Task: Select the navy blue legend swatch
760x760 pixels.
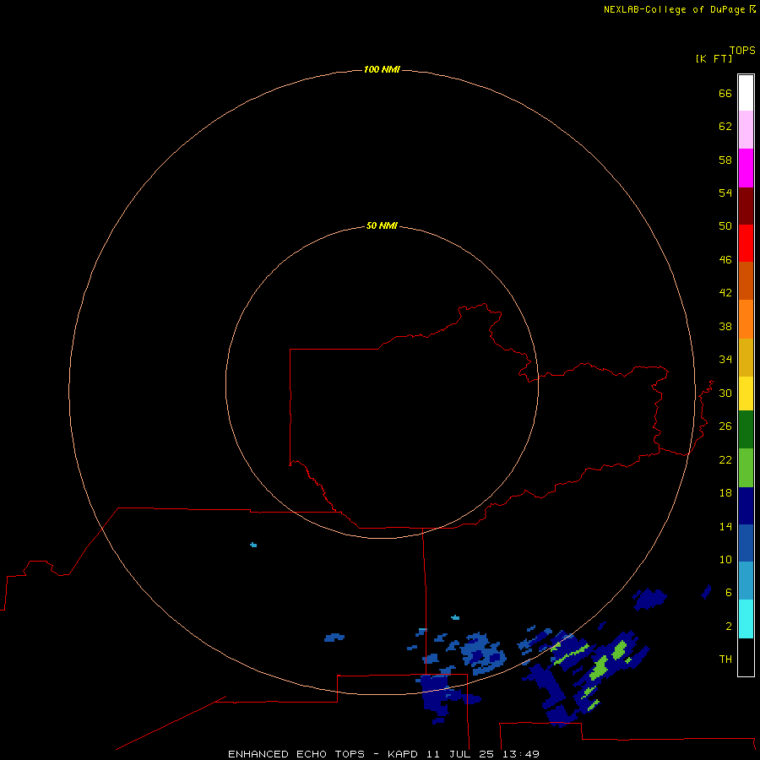Action: click(x=746, y=506)
